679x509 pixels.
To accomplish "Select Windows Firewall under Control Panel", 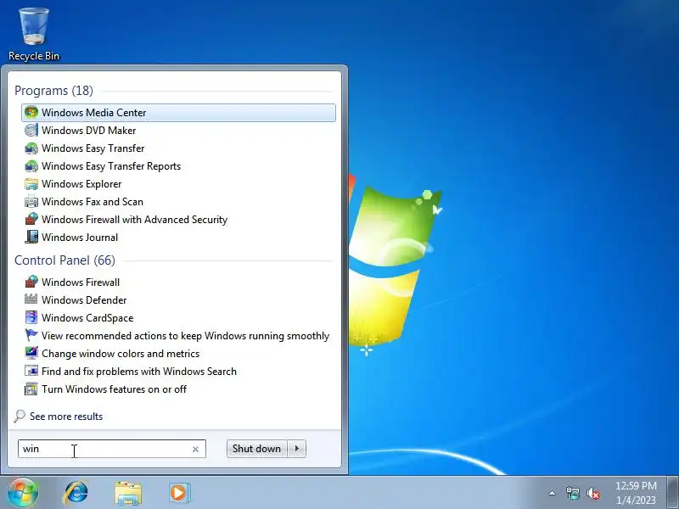I will click(x=81, y=282).
